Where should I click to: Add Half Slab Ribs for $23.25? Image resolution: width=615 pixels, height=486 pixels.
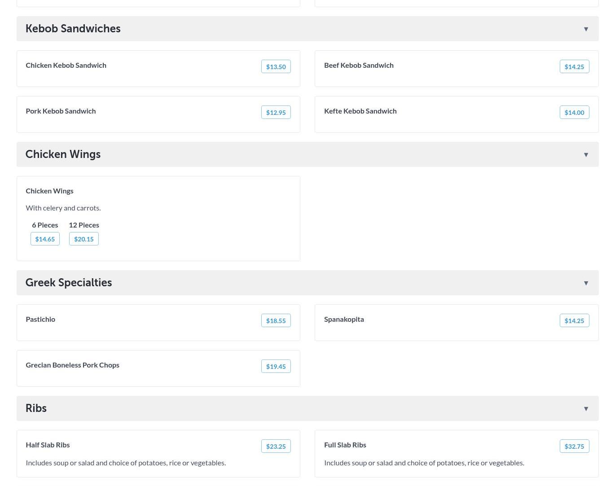276,447
